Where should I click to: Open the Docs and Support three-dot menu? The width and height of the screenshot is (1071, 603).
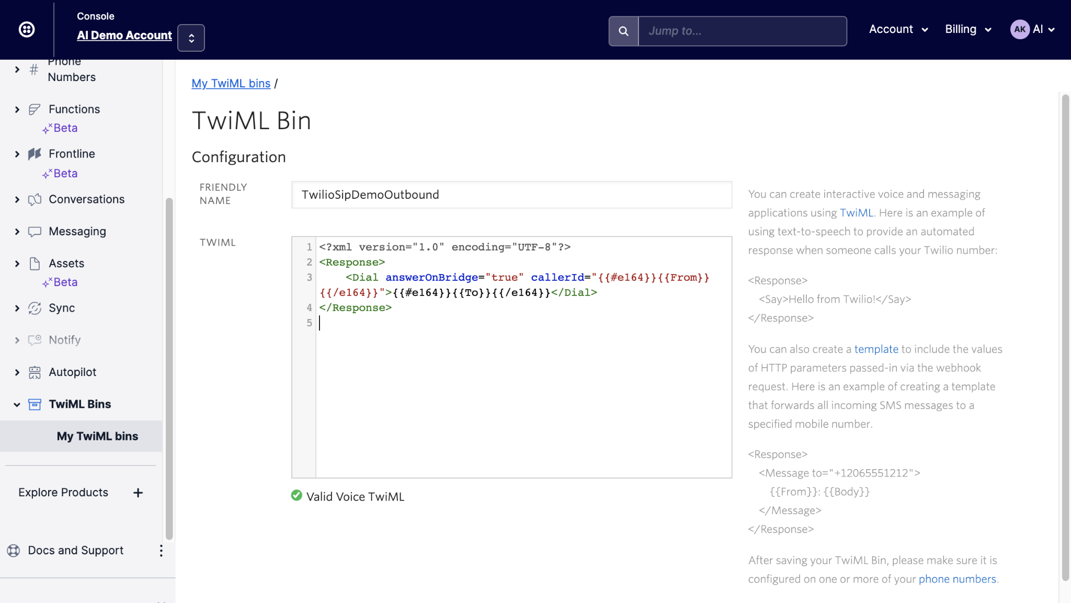coord(161,550)
